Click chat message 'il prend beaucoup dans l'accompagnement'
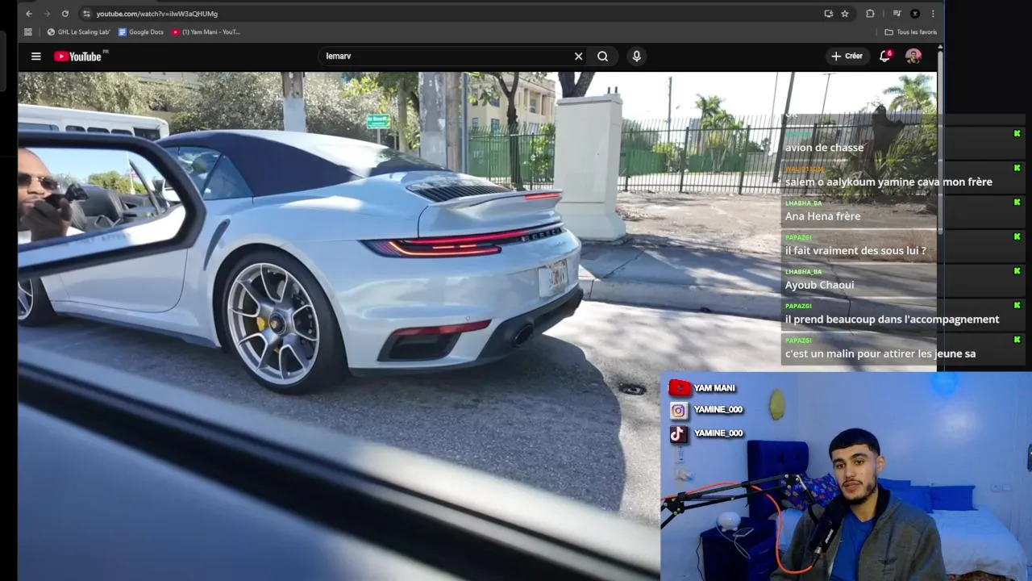This screenshot has width=1032, height=581. click(892, 320)
